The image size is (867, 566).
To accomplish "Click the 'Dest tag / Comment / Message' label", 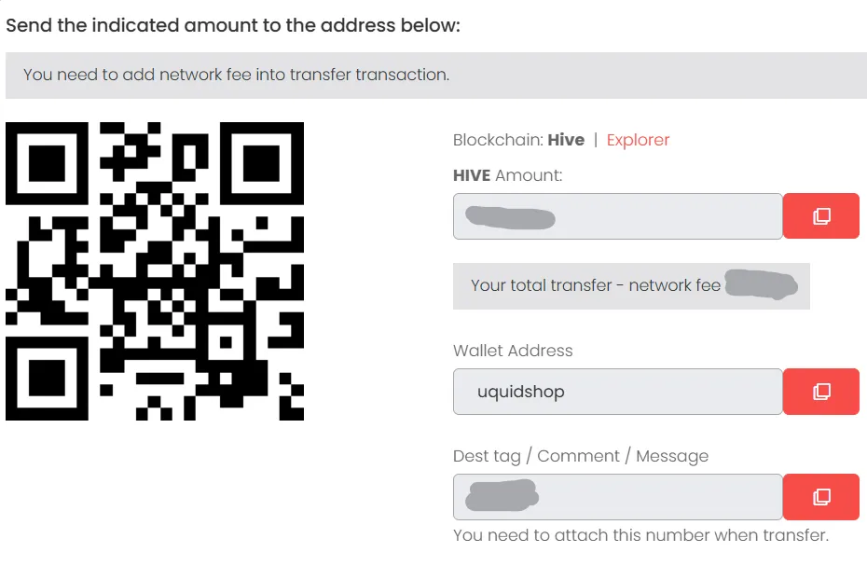I will click(x=581, y=456).
